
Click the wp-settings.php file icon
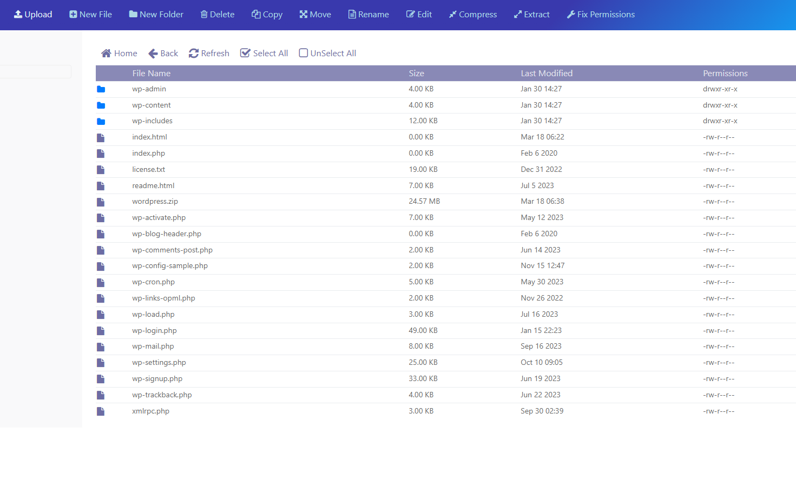(101, 363)
